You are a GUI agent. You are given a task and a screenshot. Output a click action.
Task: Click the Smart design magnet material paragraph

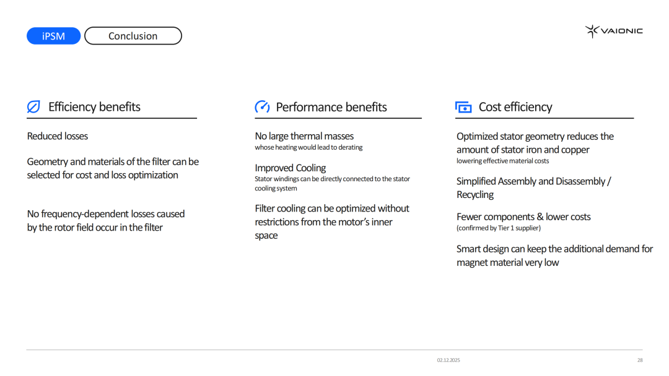(x=554, y=255)
